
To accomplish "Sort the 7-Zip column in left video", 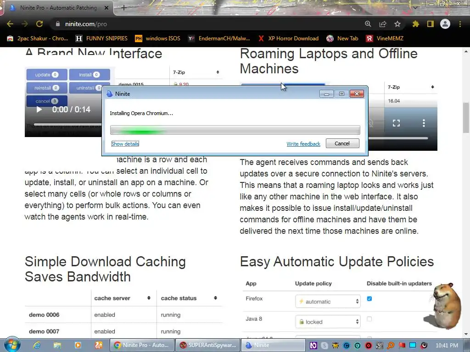I will (218, 72).
